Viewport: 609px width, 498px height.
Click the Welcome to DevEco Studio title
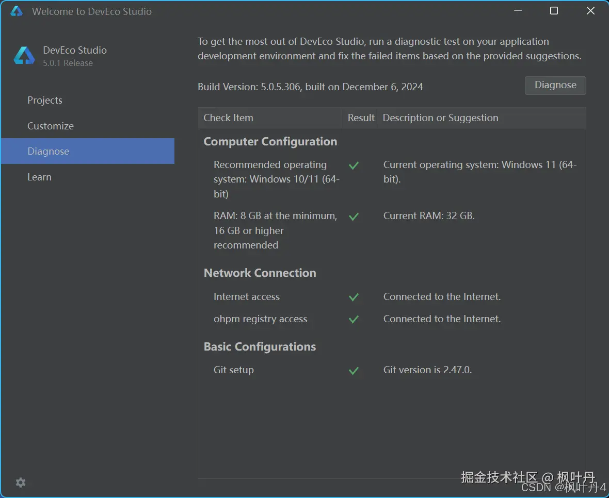[x=92, y=12]
